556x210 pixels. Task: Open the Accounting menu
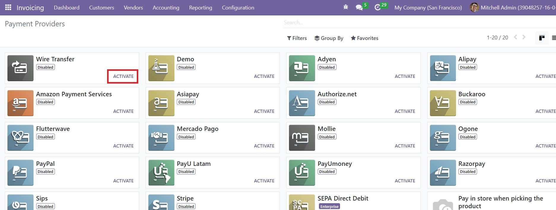[166, 8]
